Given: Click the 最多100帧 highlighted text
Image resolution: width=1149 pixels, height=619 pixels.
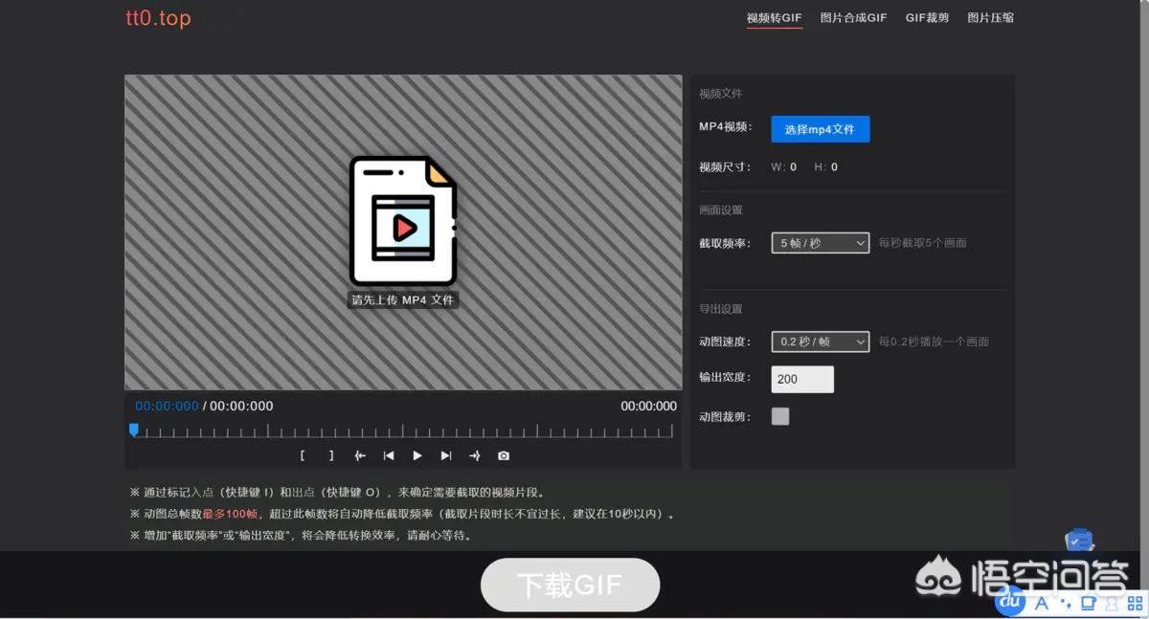Looking at the screenshot, I should (x=230, y=514).
